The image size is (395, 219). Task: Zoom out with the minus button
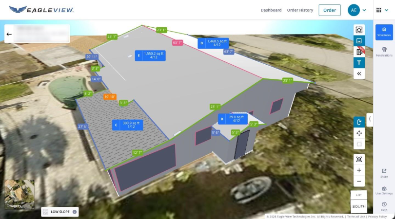coord(359,182)
